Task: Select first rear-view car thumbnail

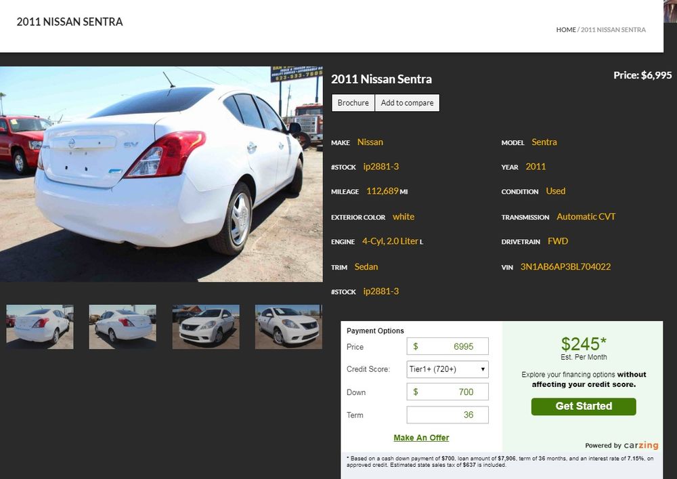Action: pyautogui.click(x=40, y=327)
